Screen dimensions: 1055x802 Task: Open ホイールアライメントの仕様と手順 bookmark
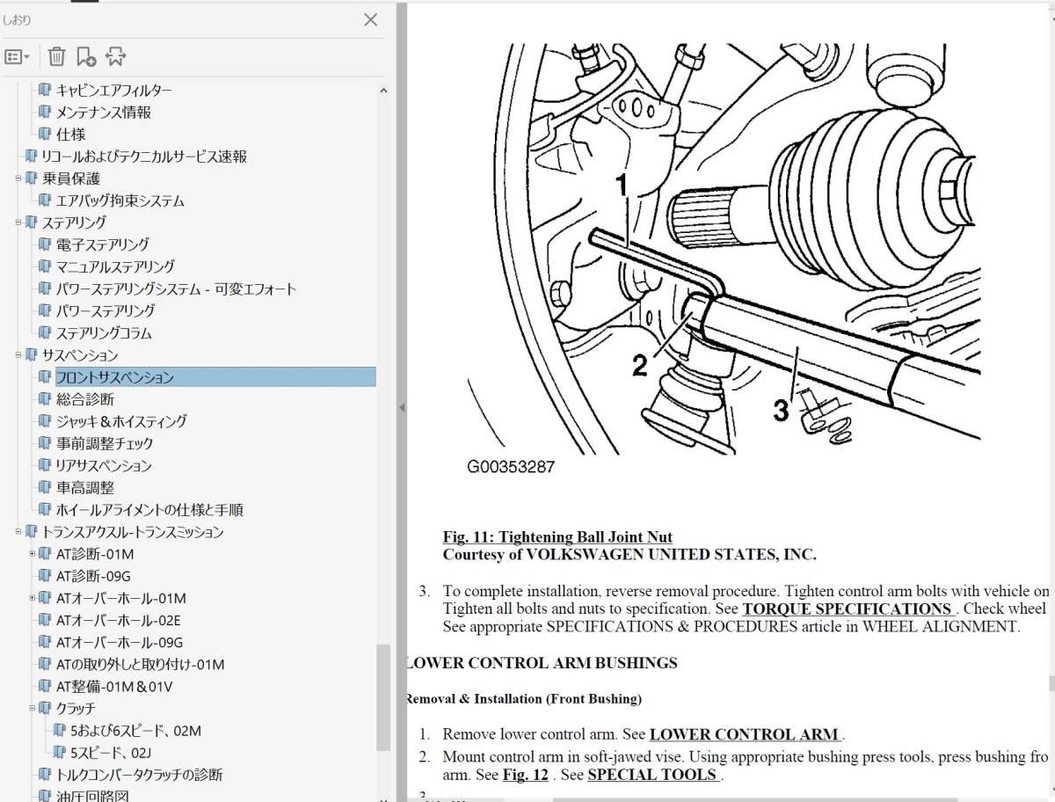[149, 510]
